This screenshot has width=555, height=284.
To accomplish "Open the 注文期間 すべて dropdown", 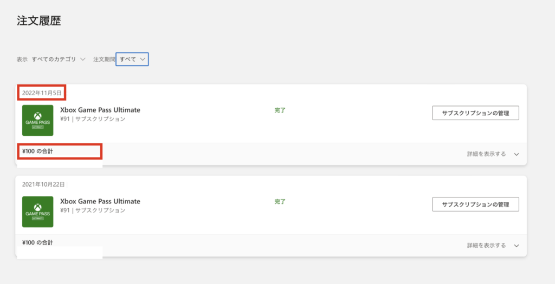I will pos(132,59).
